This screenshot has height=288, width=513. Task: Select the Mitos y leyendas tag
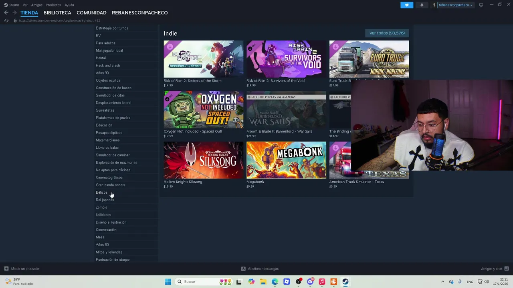109,252
